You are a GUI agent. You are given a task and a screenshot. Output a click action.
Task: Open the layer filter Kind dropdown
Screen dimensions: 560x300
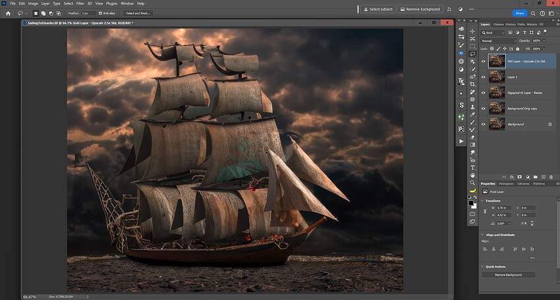(x=493, y=32)
